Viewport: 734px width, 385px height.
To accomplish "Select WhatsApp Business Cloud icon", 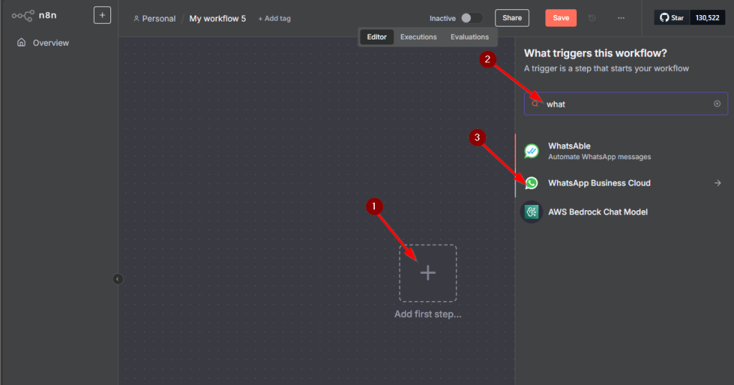I will click(x=531, y=183).
